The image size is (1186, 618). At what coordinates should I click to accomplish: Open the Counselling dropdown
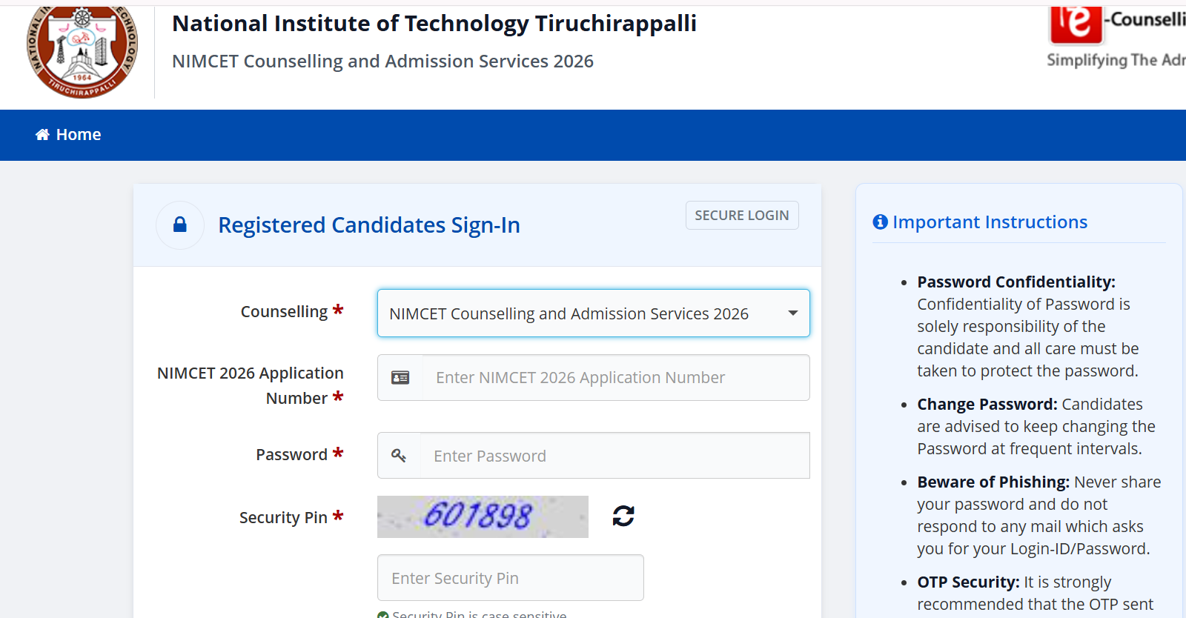(594, 313)
